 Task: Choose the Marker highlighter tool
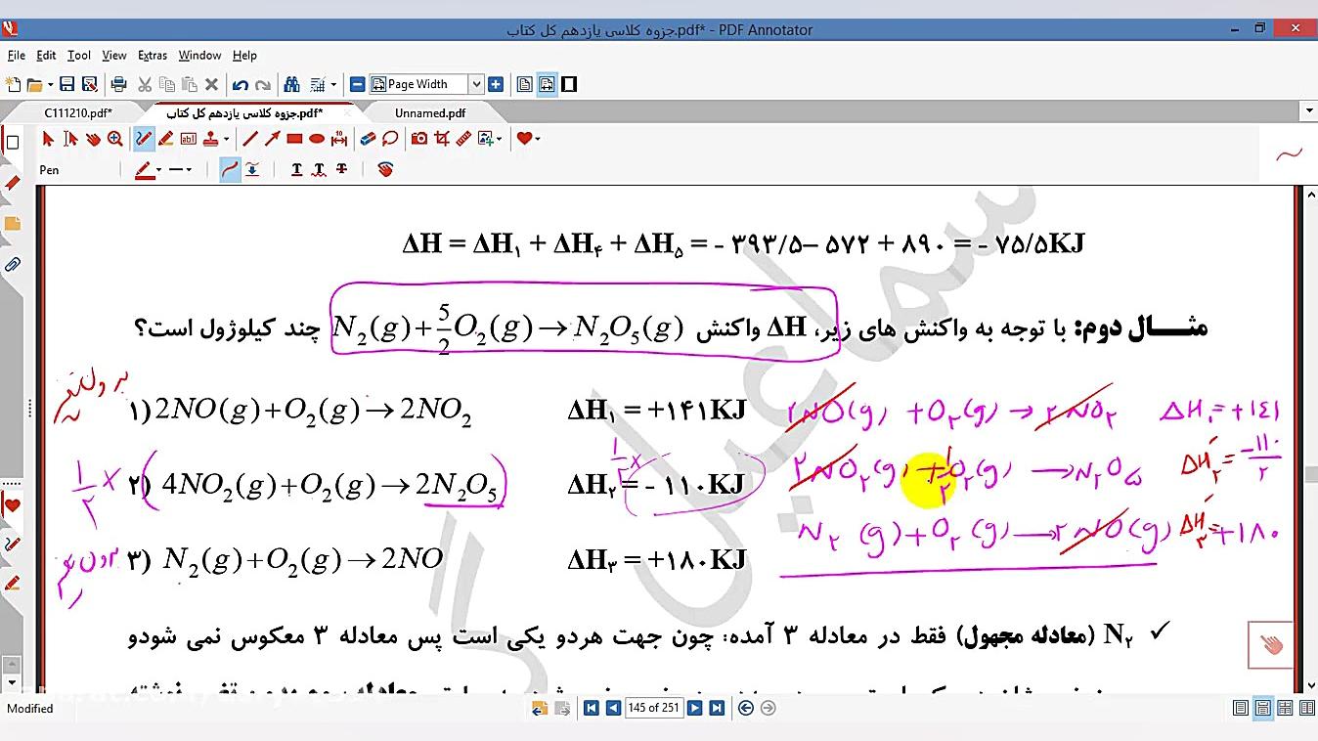pos(165,139)
